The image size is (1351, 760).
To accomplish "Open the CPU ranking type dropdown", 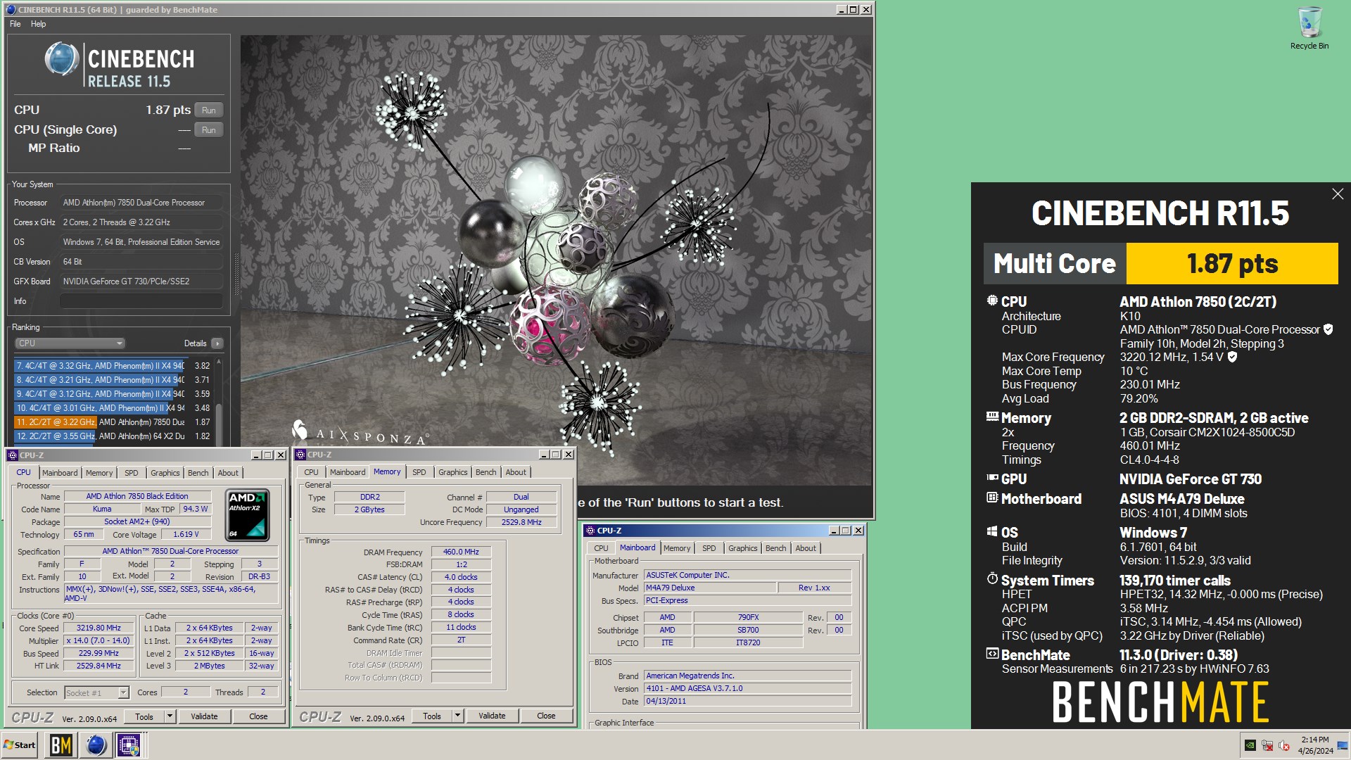I will click(70, 343).
